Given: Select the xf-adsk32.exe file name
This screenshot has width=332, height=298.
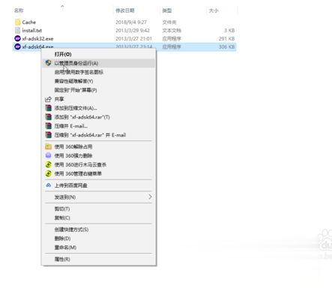Looking at the screenshot, I should click(x=37, y=38).
